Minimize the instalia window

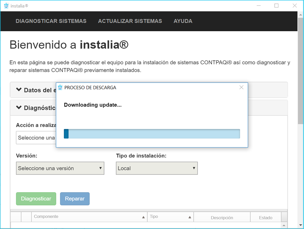[259, 5]
